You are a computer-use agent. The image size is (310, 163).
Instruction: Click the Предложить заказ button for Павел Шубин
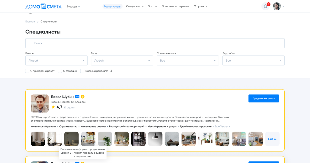[264, 99]
